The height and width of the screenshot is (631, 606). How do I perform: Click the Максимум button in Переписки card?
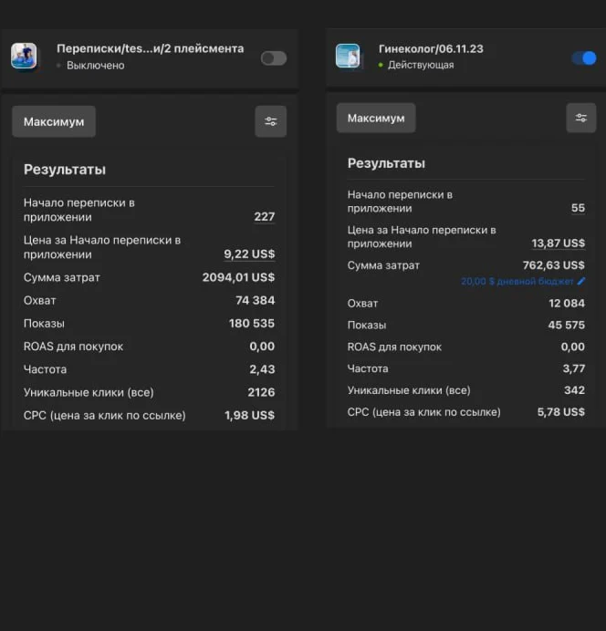(x=54, y=121)
